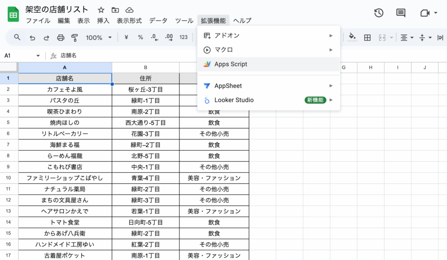Image resolution: width=447 pixels, height=260 pixels.
Task: Format values as percent
Action: pos(140,38)
